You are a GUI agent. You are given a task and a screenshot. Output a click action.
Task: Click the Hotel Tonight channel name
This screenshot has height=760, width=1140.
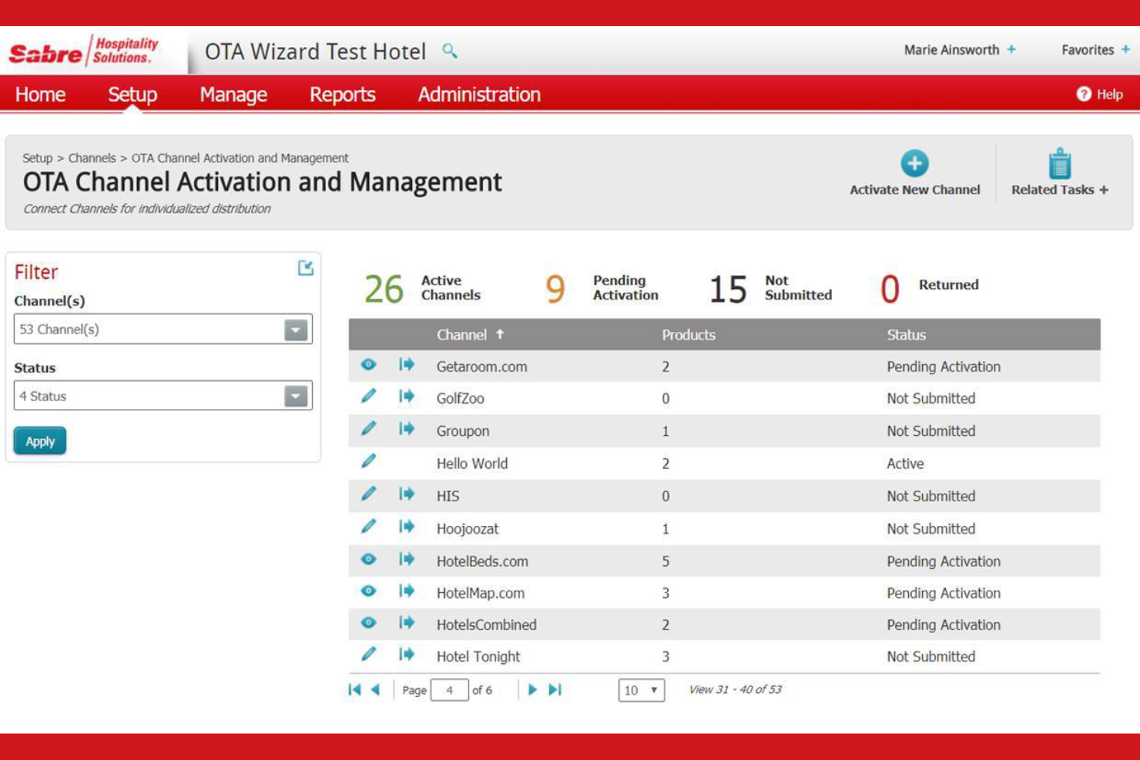[x=478, y=657]
